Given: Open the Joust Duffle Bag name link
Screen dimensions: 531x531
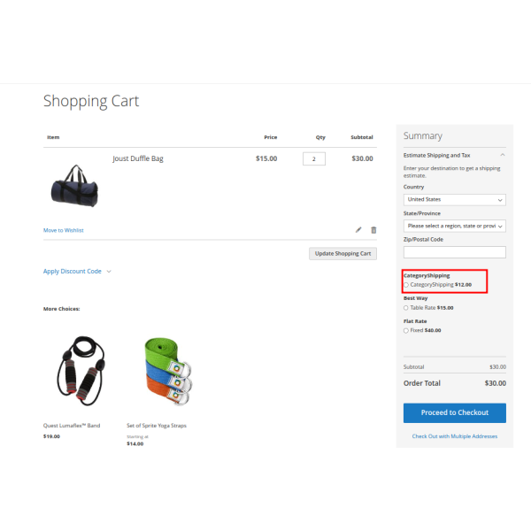Looking at the screenshot, I should coord(138,159).
